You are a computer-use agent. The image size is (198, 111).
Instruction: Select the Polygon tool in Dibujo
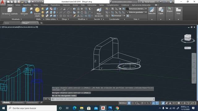pos(61,16)
